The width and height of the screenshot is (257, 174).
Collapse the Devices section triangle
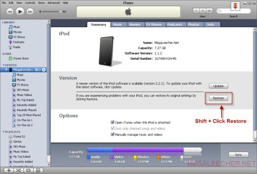click(4, 65)
